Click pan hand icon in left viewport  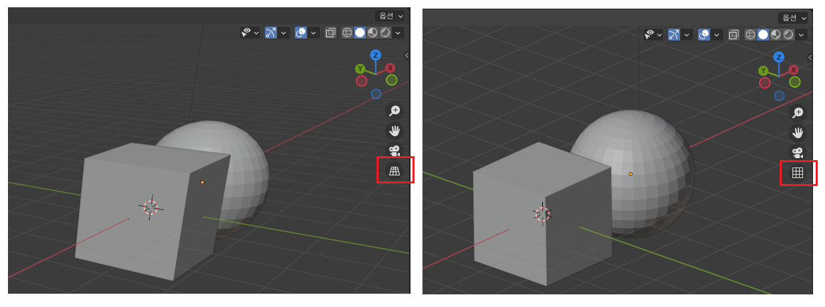click(x=395, y=131)
